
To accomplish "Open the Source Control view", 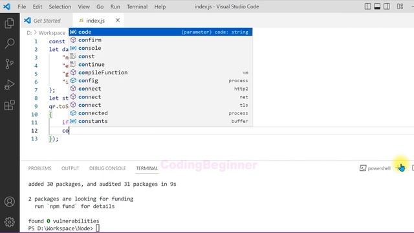I will tap(10, 64).
